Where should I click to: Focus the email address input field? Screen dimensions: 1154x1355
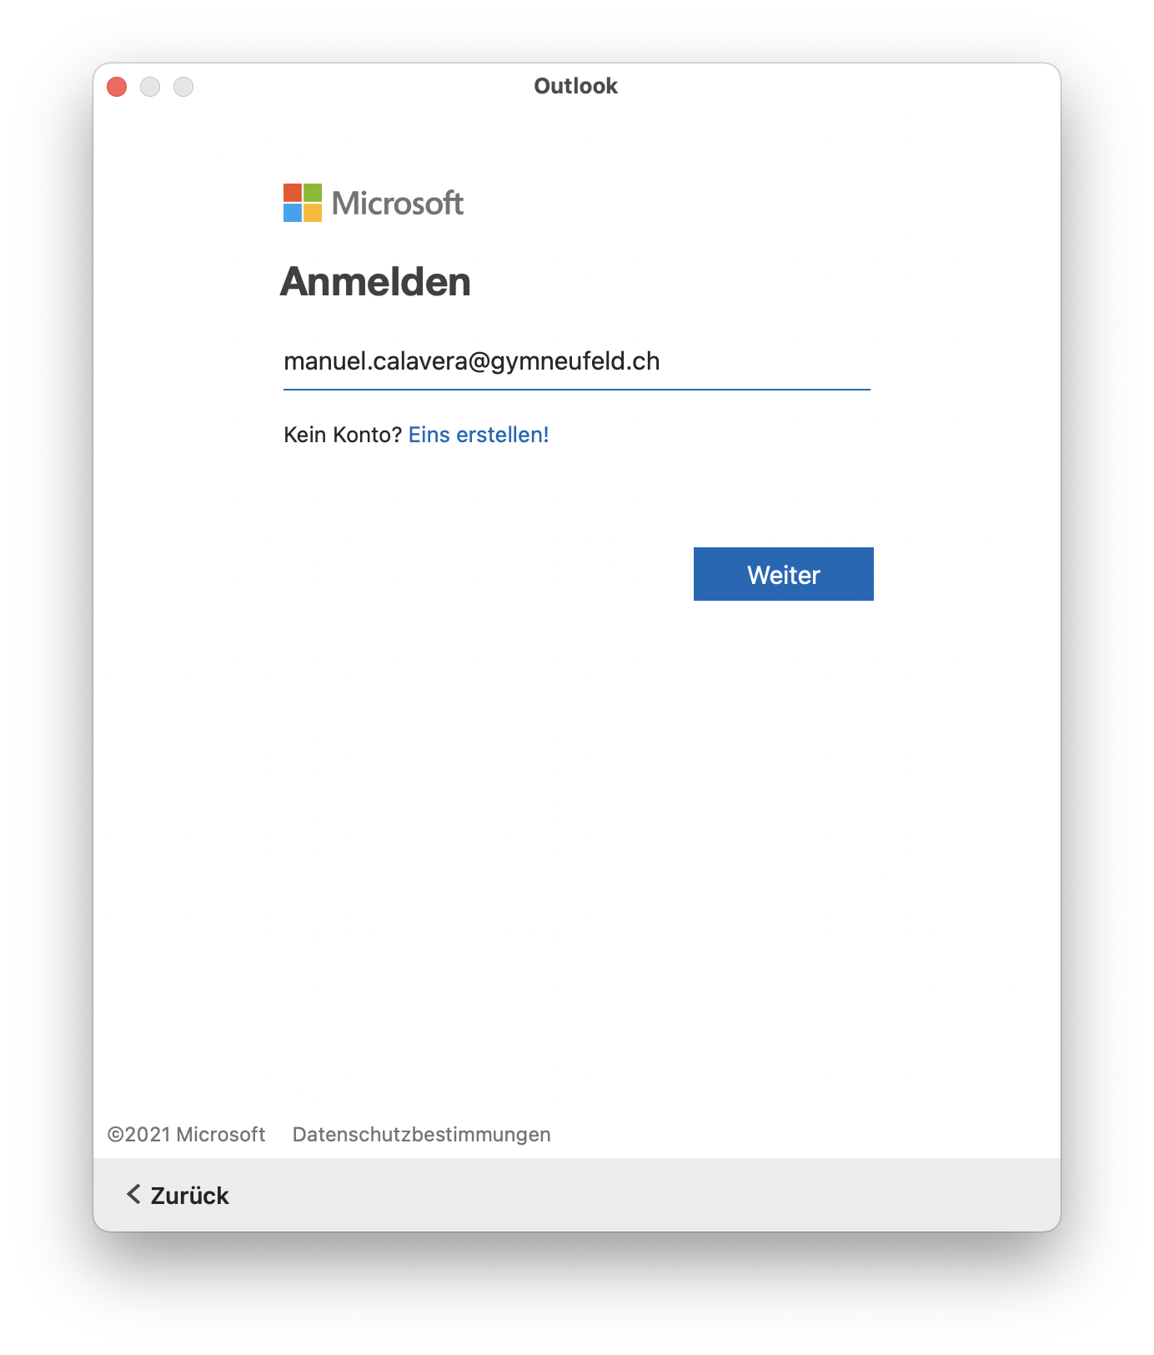tap(575, 361)
